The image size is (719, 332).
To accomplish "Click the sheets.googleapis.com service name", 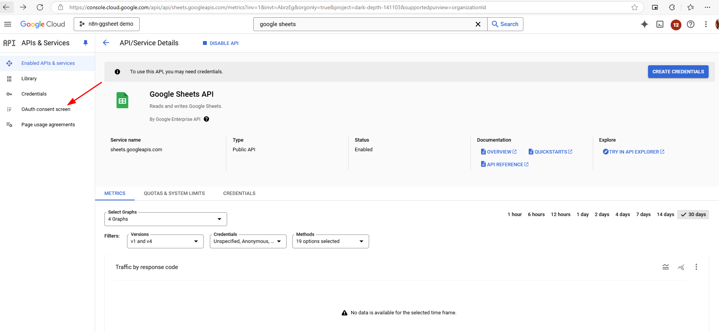I will (136, 150).
